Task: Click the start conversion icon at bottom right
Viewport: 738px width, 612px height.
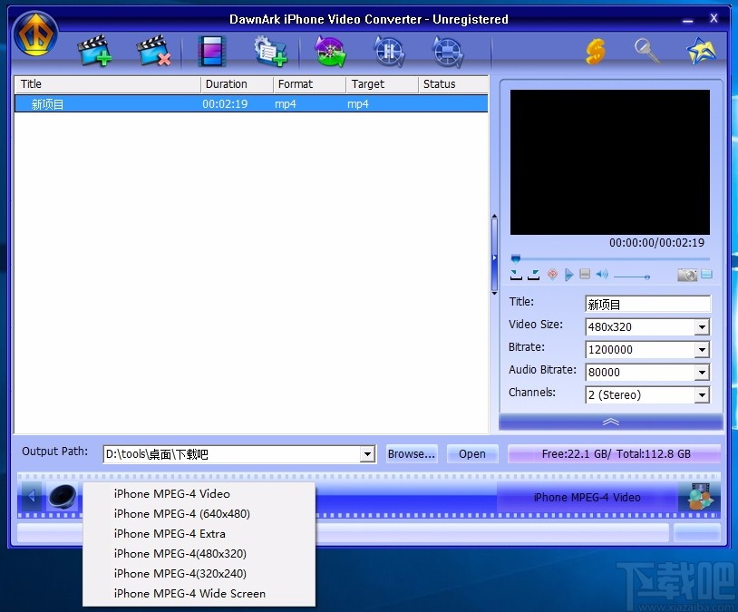Action: 698,497
